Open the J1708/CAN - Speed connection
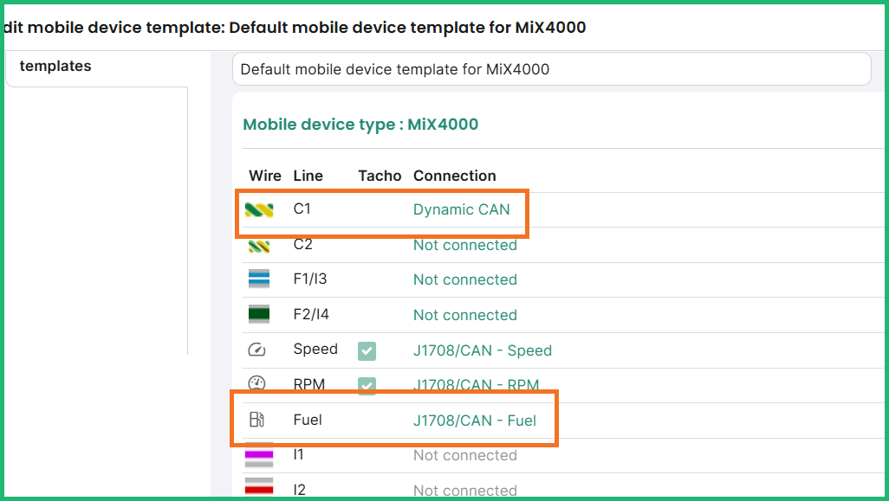This screenshot has height=501, width=889. tap(482, 350)
